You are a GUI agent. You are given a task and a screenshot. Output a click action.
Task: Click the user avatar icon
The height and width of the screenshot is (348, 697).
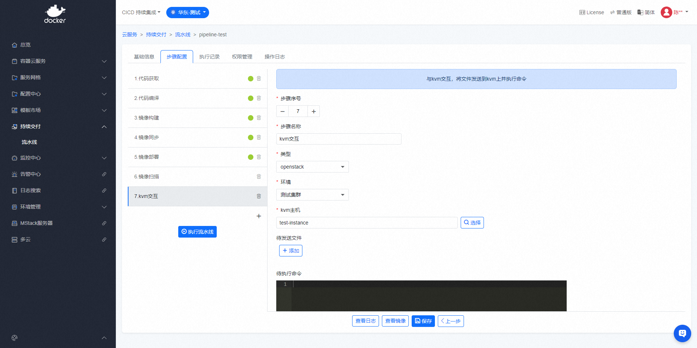tap(666, 12)
